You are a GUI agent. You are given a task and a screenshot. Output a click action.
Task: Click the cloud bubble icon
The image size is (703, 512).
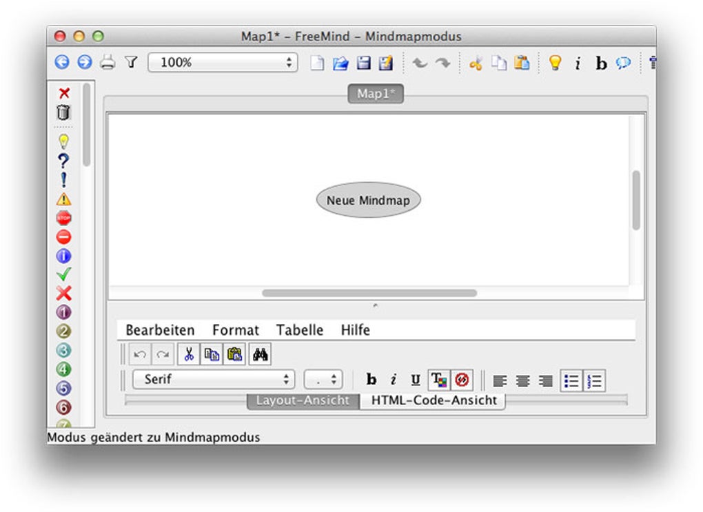pos(623,63)
